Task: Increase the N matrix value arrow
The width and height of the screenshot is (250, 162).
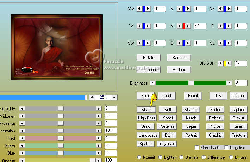Action: [188, 8]
